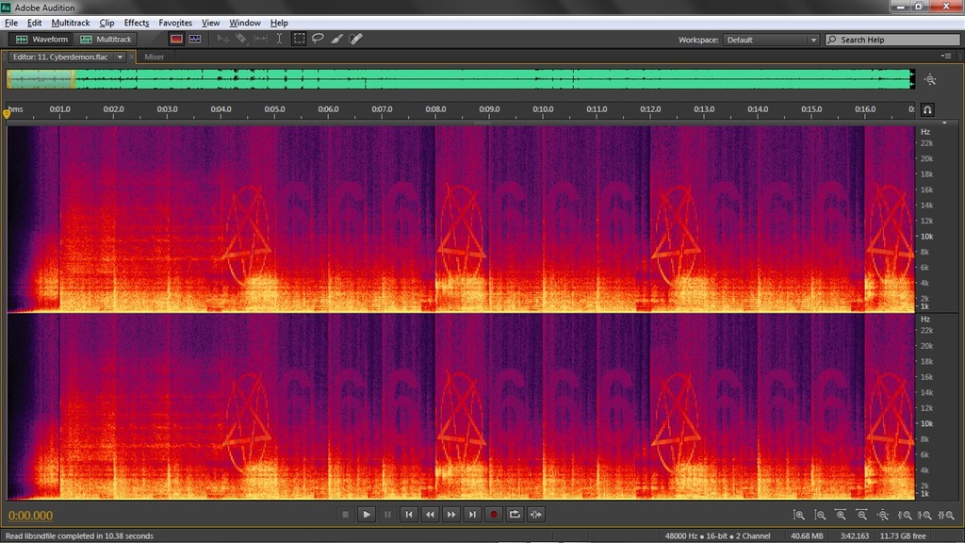Expand the Editor file dropdown arrow
Image resolution: width=965 pixels, height=543 pixels.
coord(120,57)
